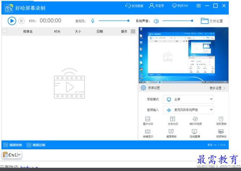Open video compression (视频压缩)

click(36, 145)
